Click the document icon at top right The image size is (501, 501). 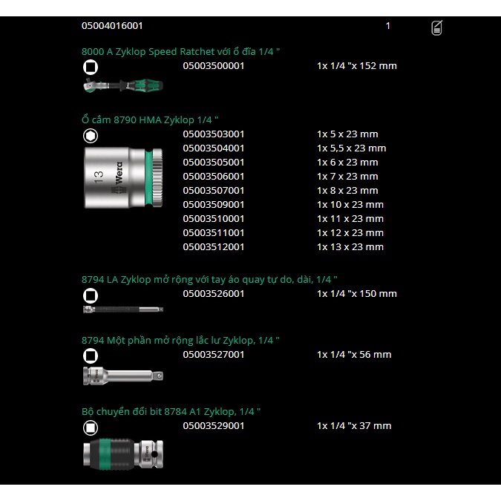(437, 28)
